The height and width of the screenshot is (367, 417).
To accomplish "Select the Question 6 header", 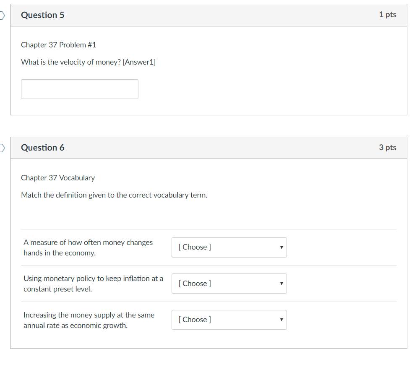I will [42, 148].
